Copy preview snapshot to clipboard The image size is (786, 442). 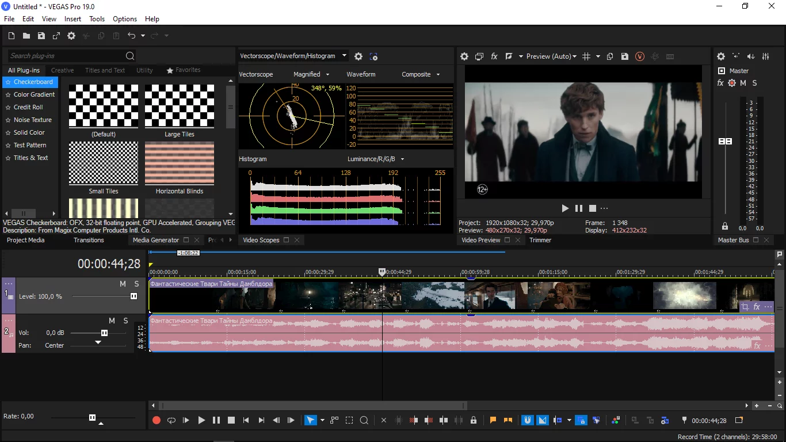click(x=610, y=56)
